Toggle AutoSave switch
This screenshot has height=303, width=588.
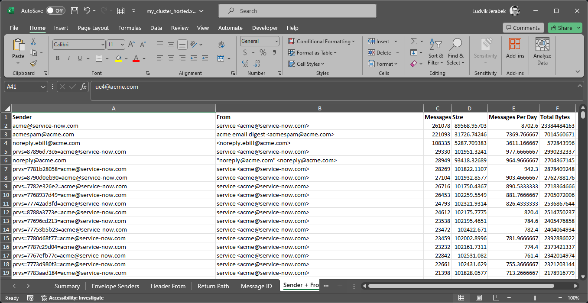tap(55, 11)
